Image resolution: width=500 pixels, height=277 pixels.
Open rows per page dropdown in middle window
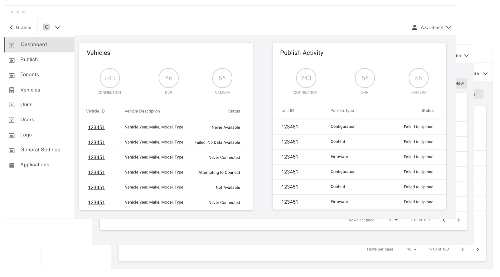[x=393, y=220]
